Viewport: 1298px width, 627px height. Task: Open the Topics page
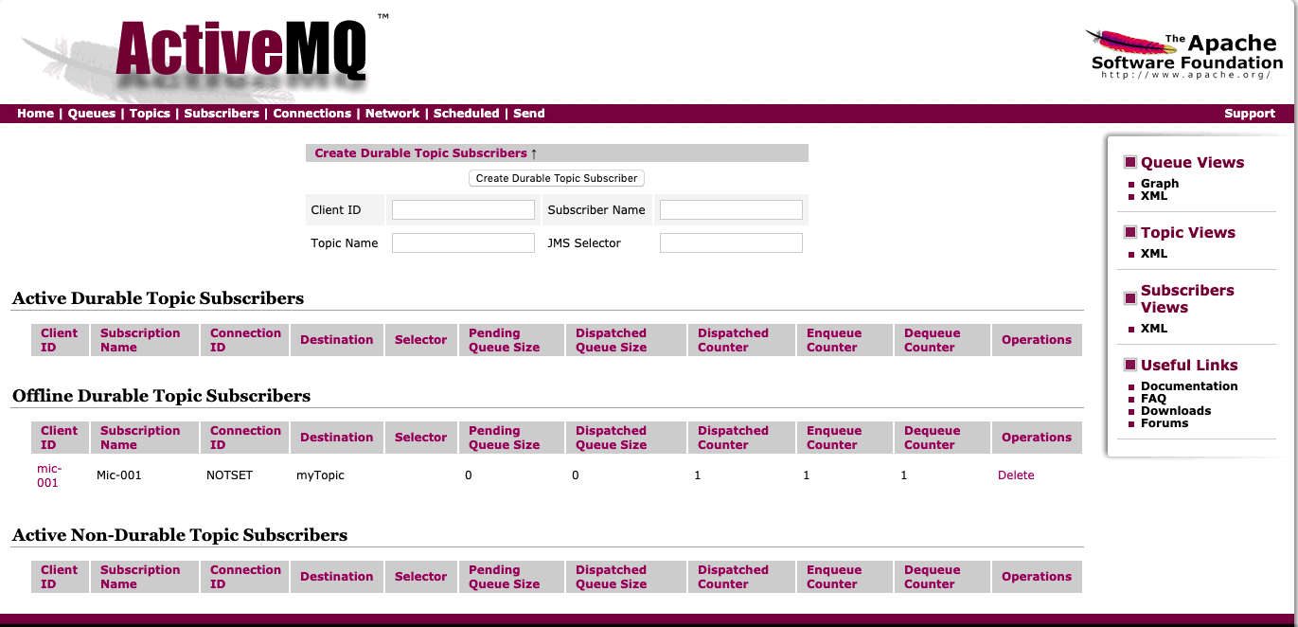150,113
